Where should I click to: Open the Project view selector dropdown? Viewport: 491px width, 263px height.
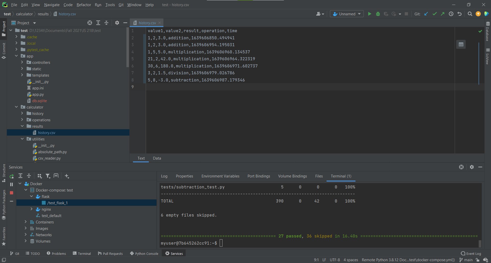[24, 23]
